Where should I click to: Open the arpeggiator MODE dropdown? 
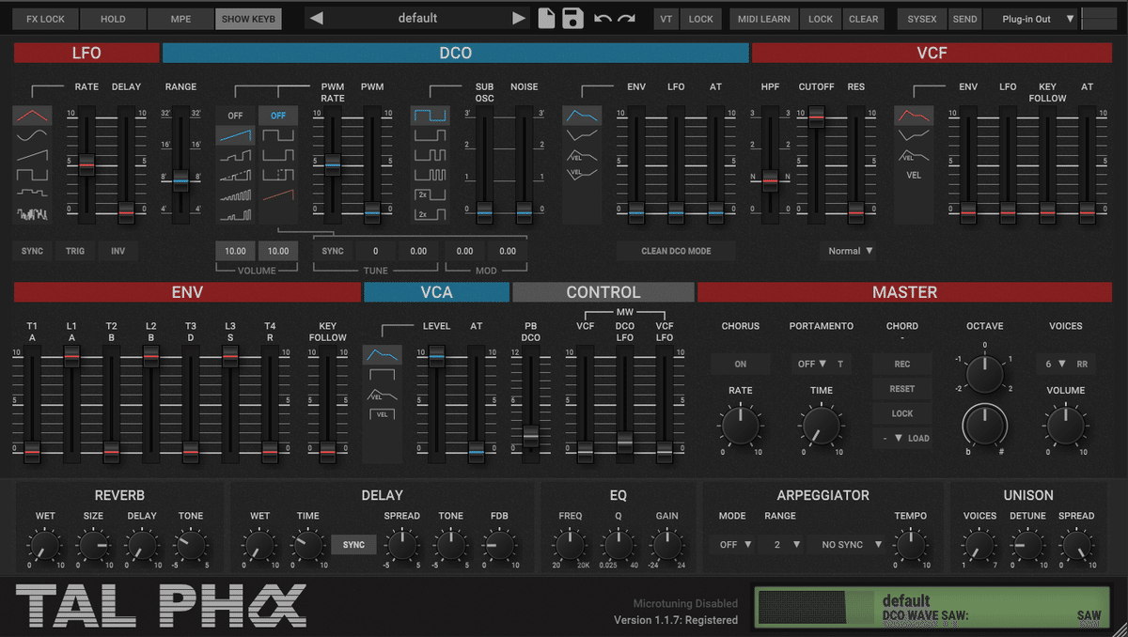point(733,544)
